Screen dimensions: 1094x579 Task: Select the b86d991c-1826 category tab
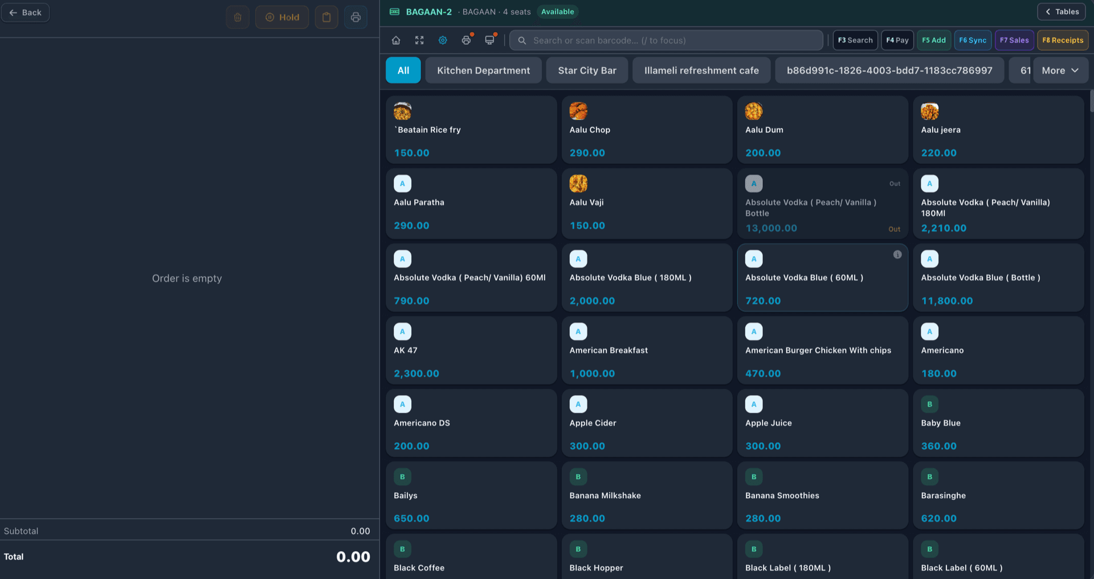click(x=889, y=71)
